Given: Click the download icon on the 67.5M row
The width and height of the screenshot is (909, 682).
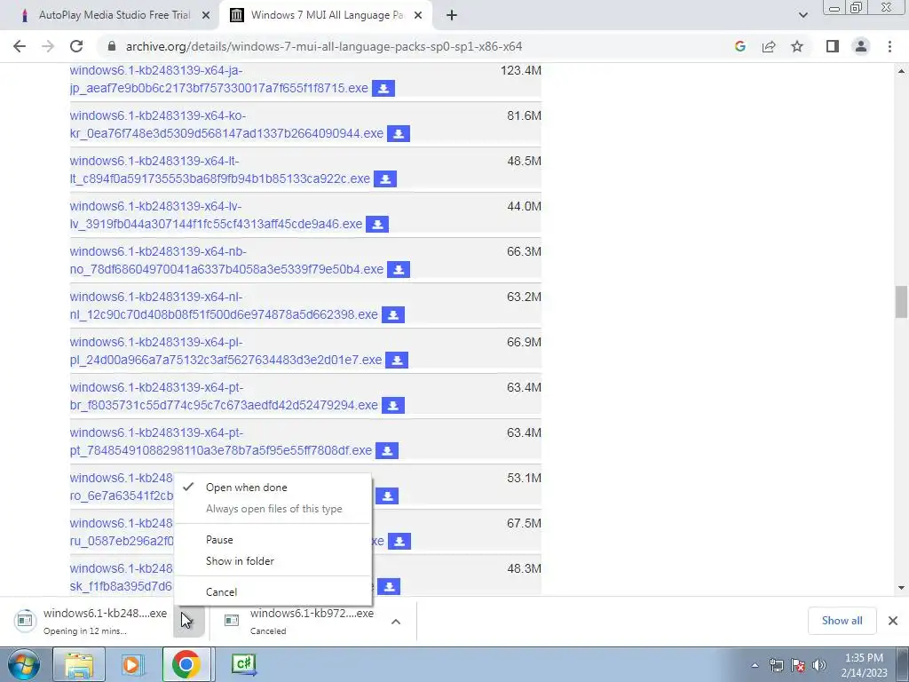Looking at the screenshot, I should point(399,541).
